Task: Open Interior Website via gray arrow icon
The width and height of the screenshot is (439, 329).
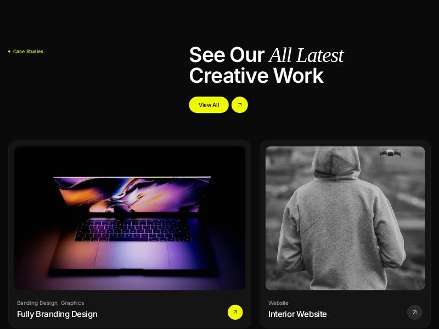Action: tap(415, 312)
